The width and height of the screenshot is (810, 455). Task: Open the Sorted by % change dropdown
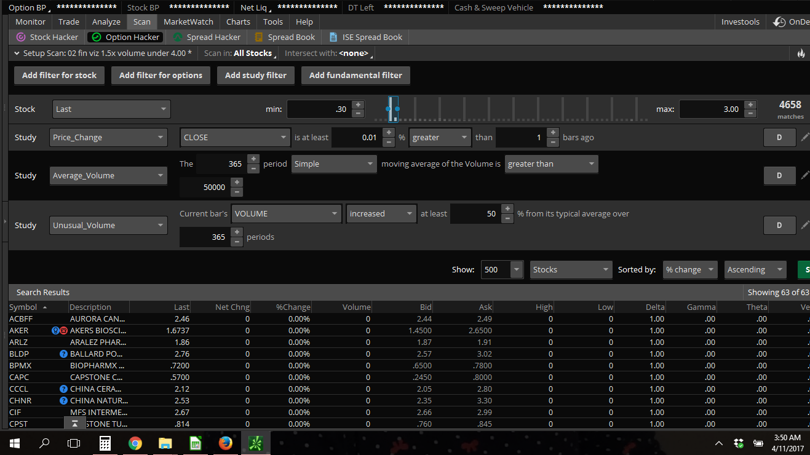pyautogui.click(x=689, y=269)
